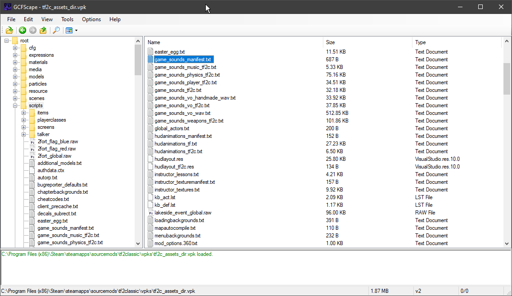
Task: Select game_sounds_vo_wav.txt in file list
Action: [182, 113]
